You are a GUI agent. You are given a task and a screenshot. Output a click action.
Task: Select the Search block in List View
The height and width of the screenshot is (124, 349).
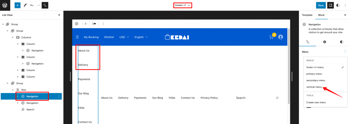coord(30,110)
